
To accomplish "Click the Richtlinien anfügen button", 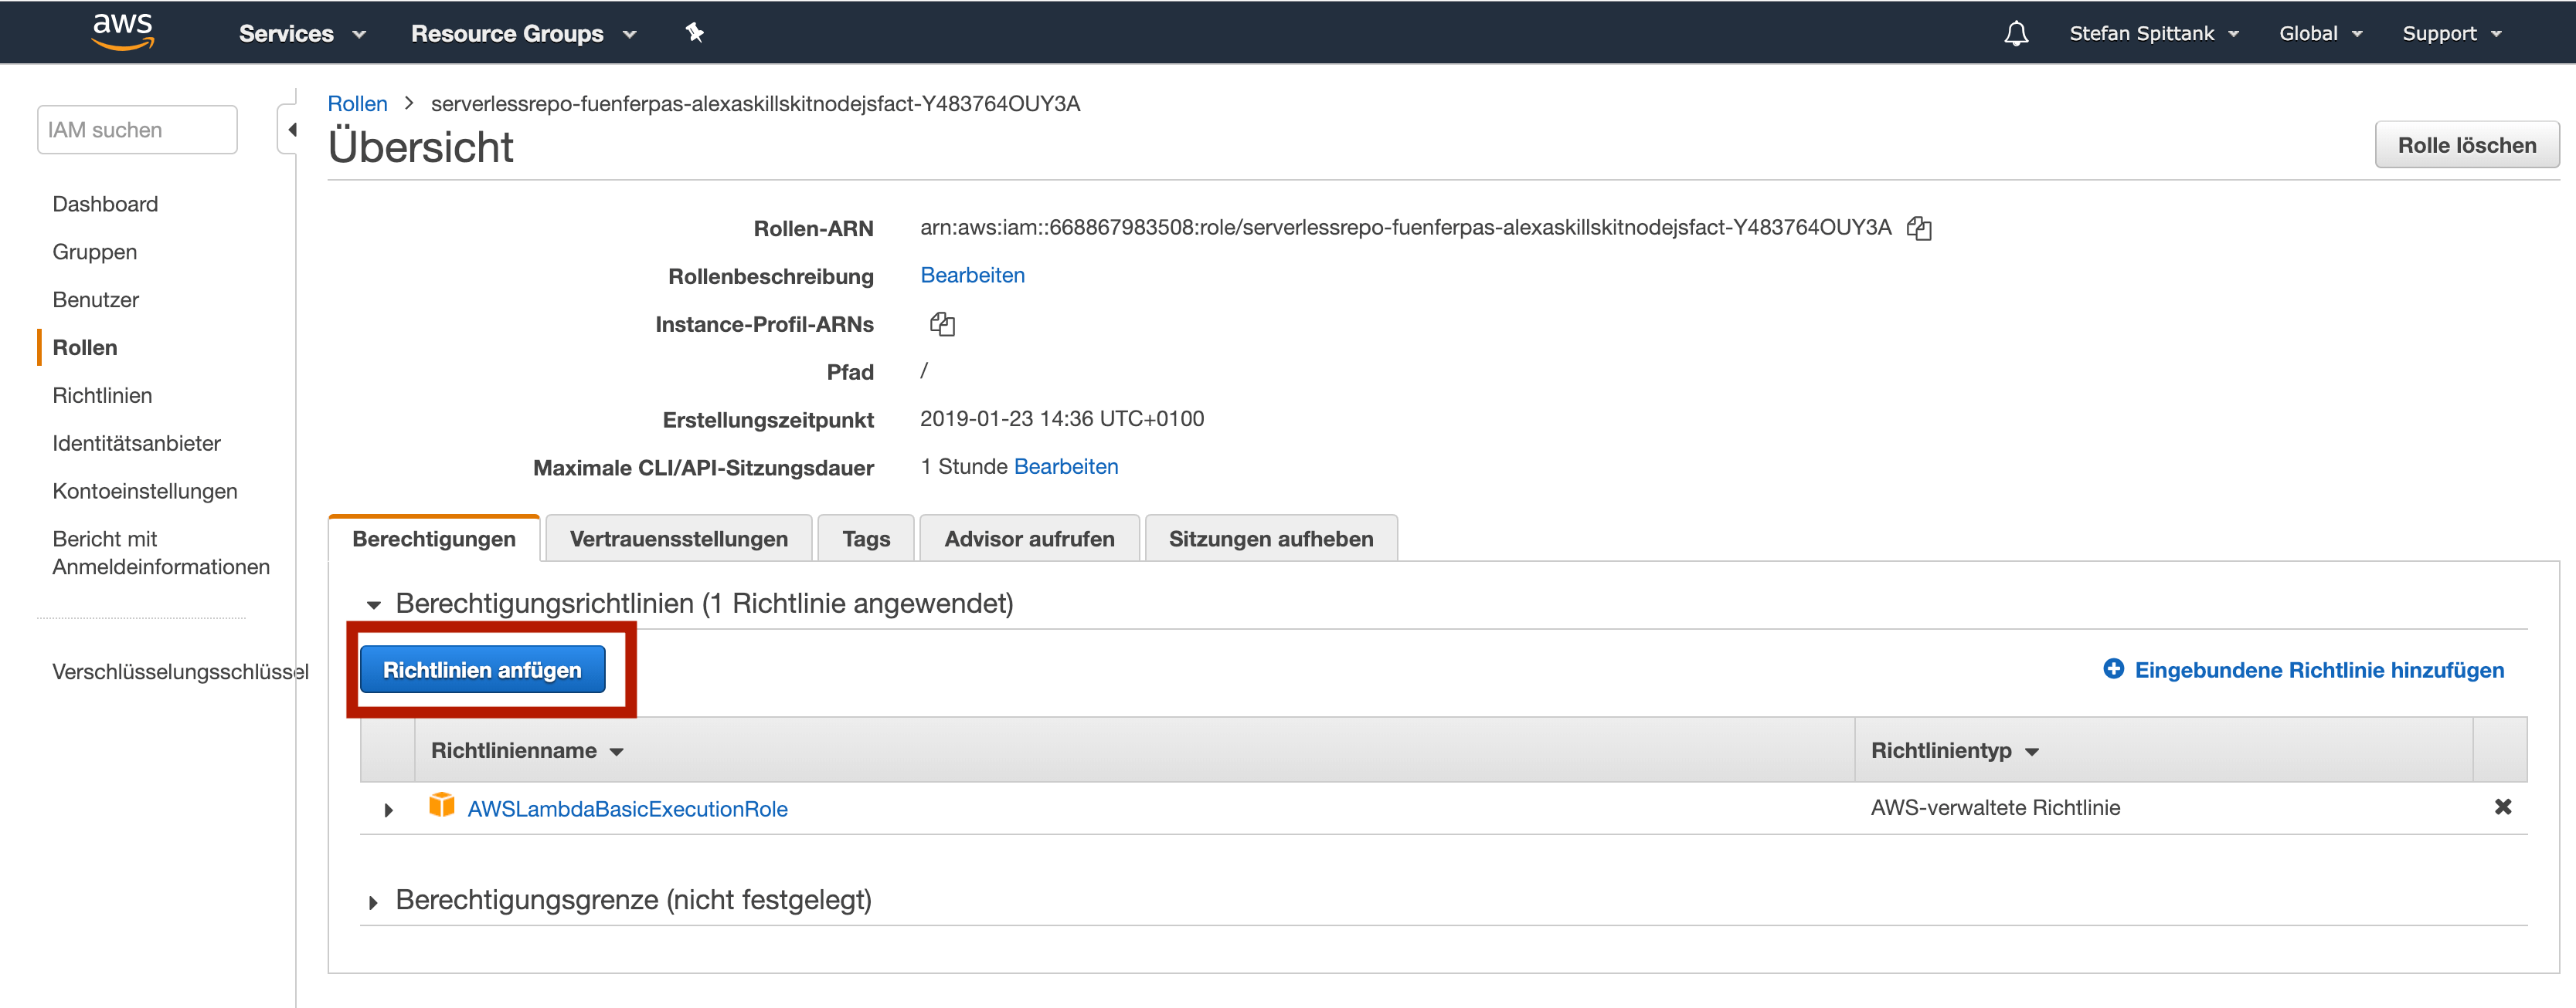I will click(x=482, y=669).
